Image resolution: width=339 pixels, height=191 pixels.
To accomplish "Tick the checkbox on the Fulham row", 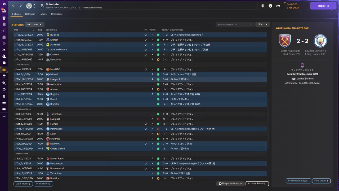I will pyautogui.click(x=15, y=124).
